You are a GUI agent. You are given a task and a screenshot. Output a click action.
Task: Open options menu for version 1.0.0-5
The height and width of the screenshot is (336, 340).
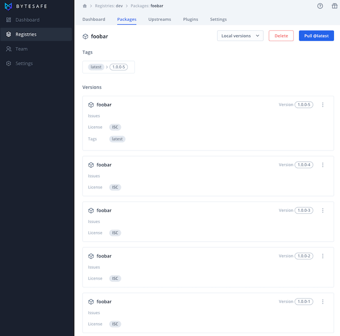point(323,105)
